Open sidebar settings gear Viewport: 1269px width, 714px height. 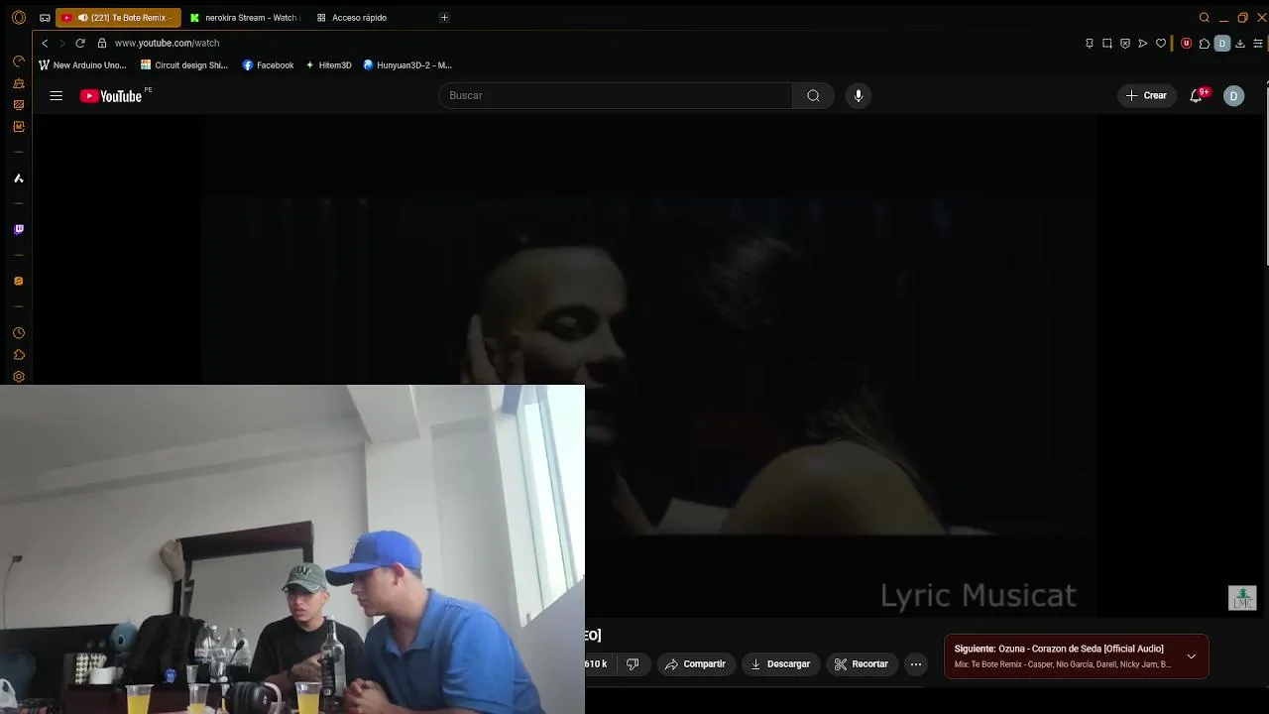coord(18,377)
